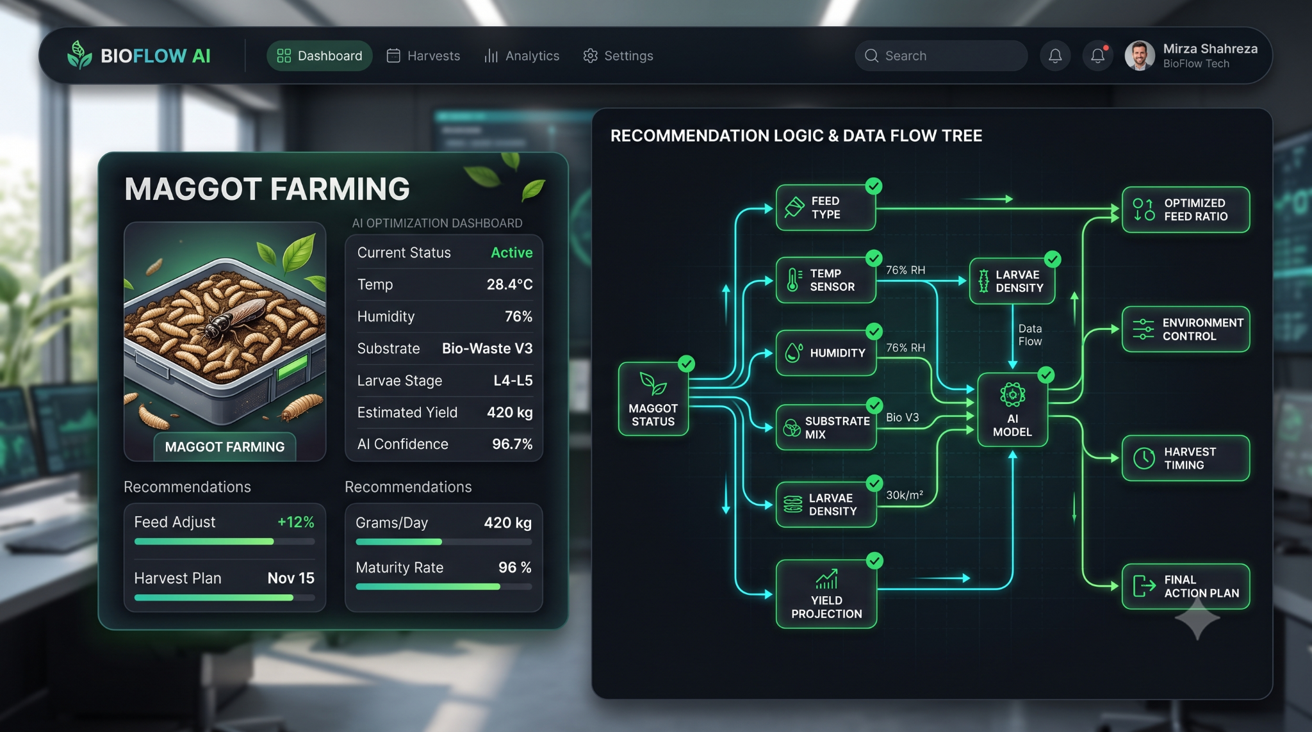Click the Yield Projection chart icon
Viewport: 1312px width, 732px height.
(x=826, y=579)
